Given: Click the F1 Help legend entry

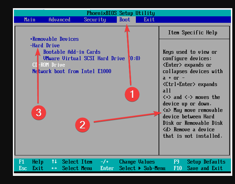Looking at the screenshot, I should coord(31,162).
